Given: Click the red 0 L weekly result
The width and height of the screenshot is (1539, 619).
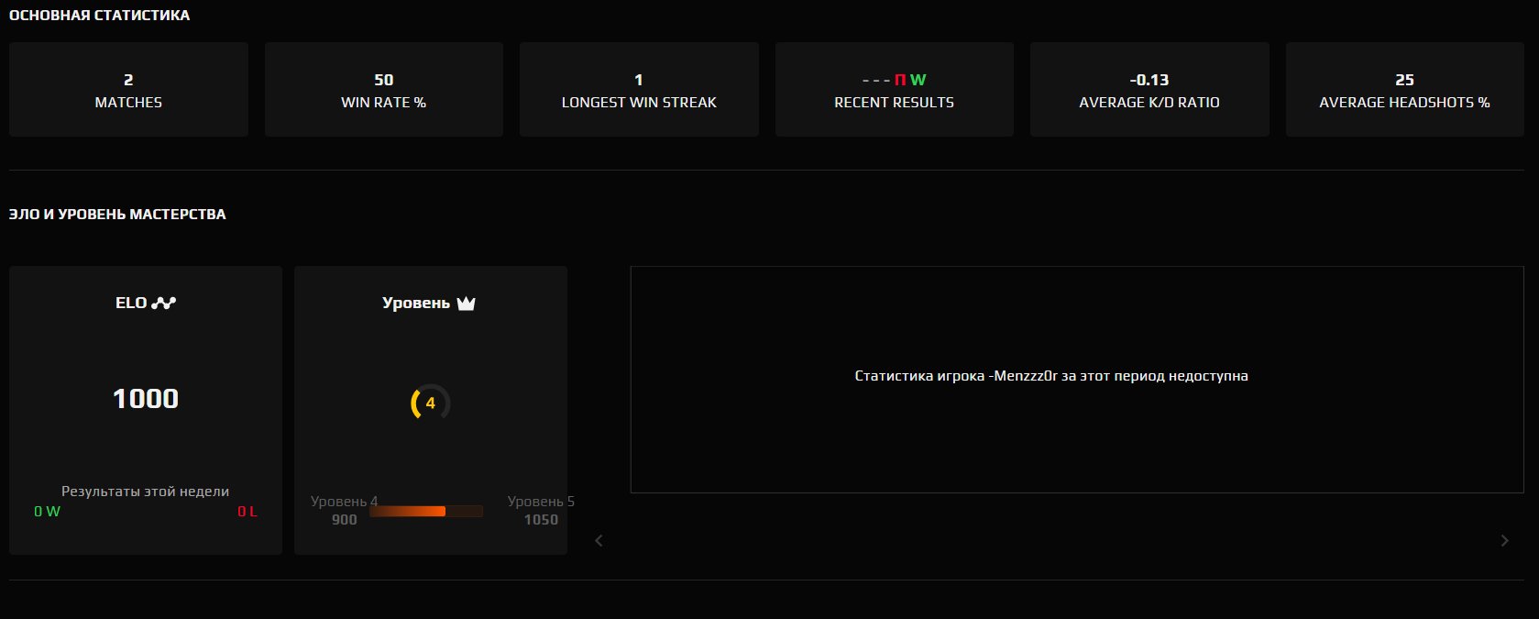Looking at the screenshot, I should point(247,512).
